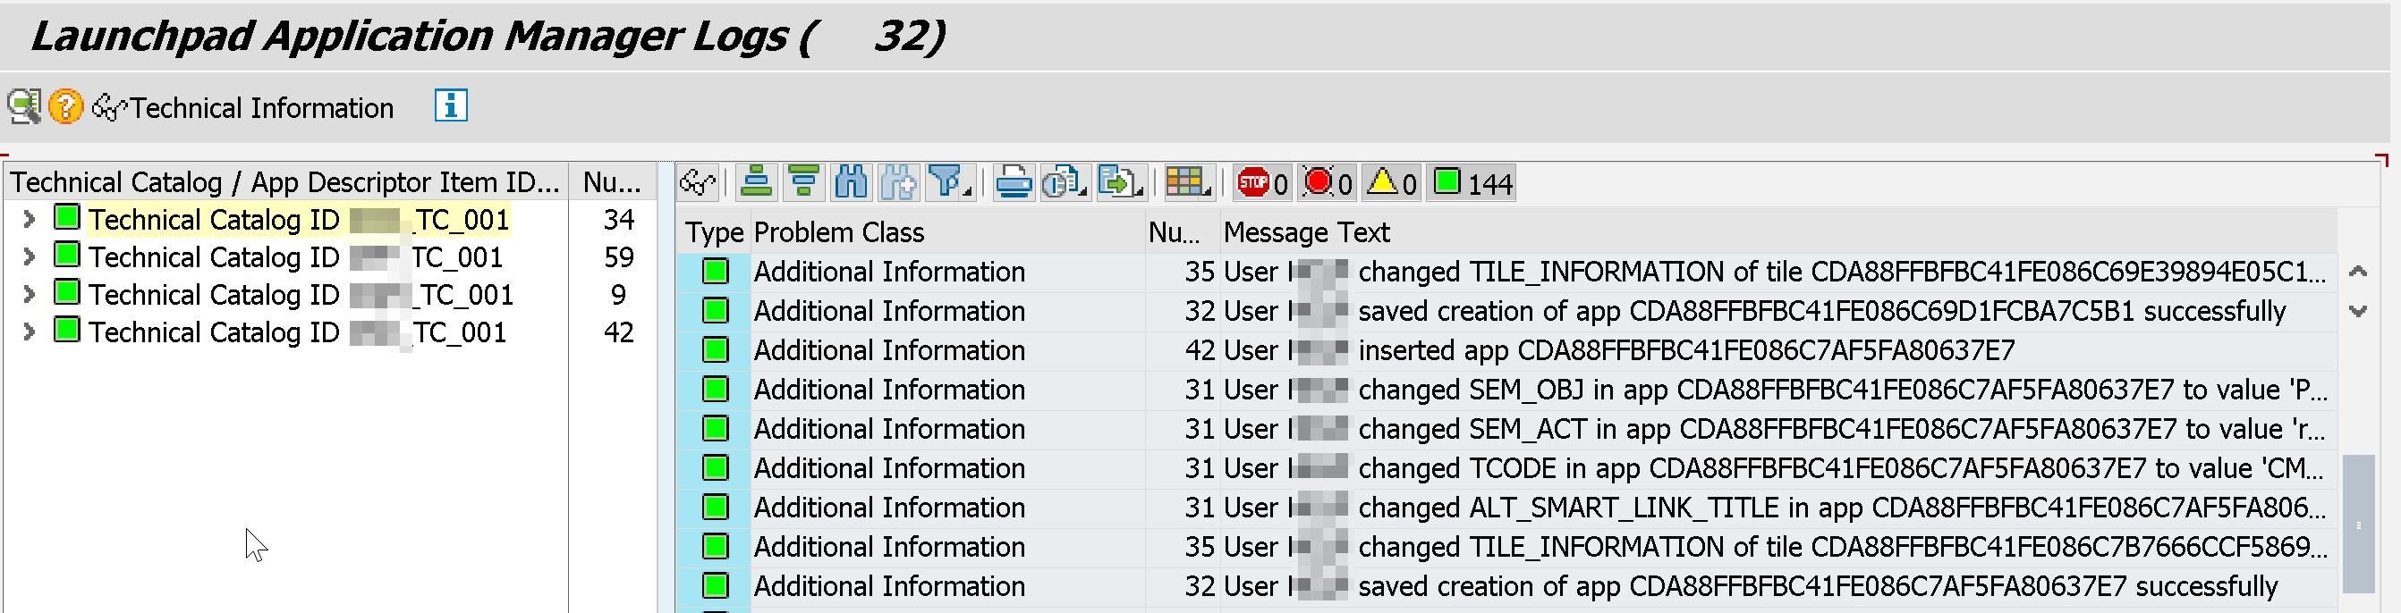
Task: Click message list scrollbar down arrow
Action: point(2358,311)
